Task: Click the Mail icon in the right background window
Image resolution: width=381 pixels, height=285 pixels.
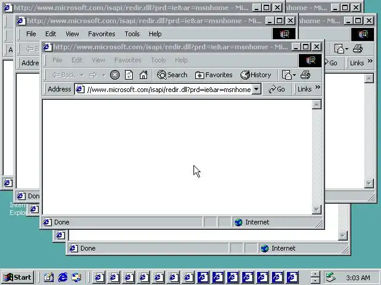Action: tap(339, 49)
